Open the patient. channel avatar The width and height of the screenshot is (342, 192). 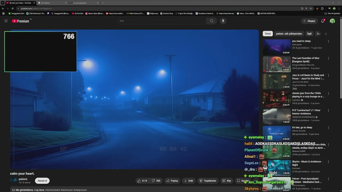coord(13,181)
